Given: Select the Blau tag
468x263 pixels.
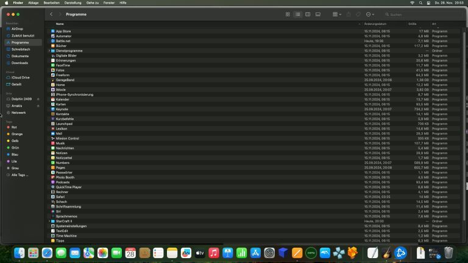Looking at the screenshot, I should click(x=23, y=155).
